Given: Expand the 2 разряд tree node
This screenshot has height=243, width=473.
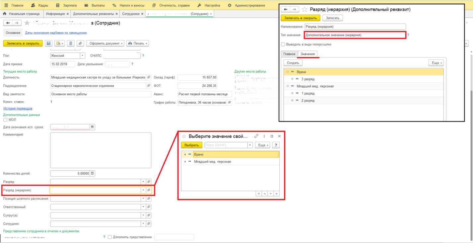Looking at the screenshot, I should coord(292,101).
